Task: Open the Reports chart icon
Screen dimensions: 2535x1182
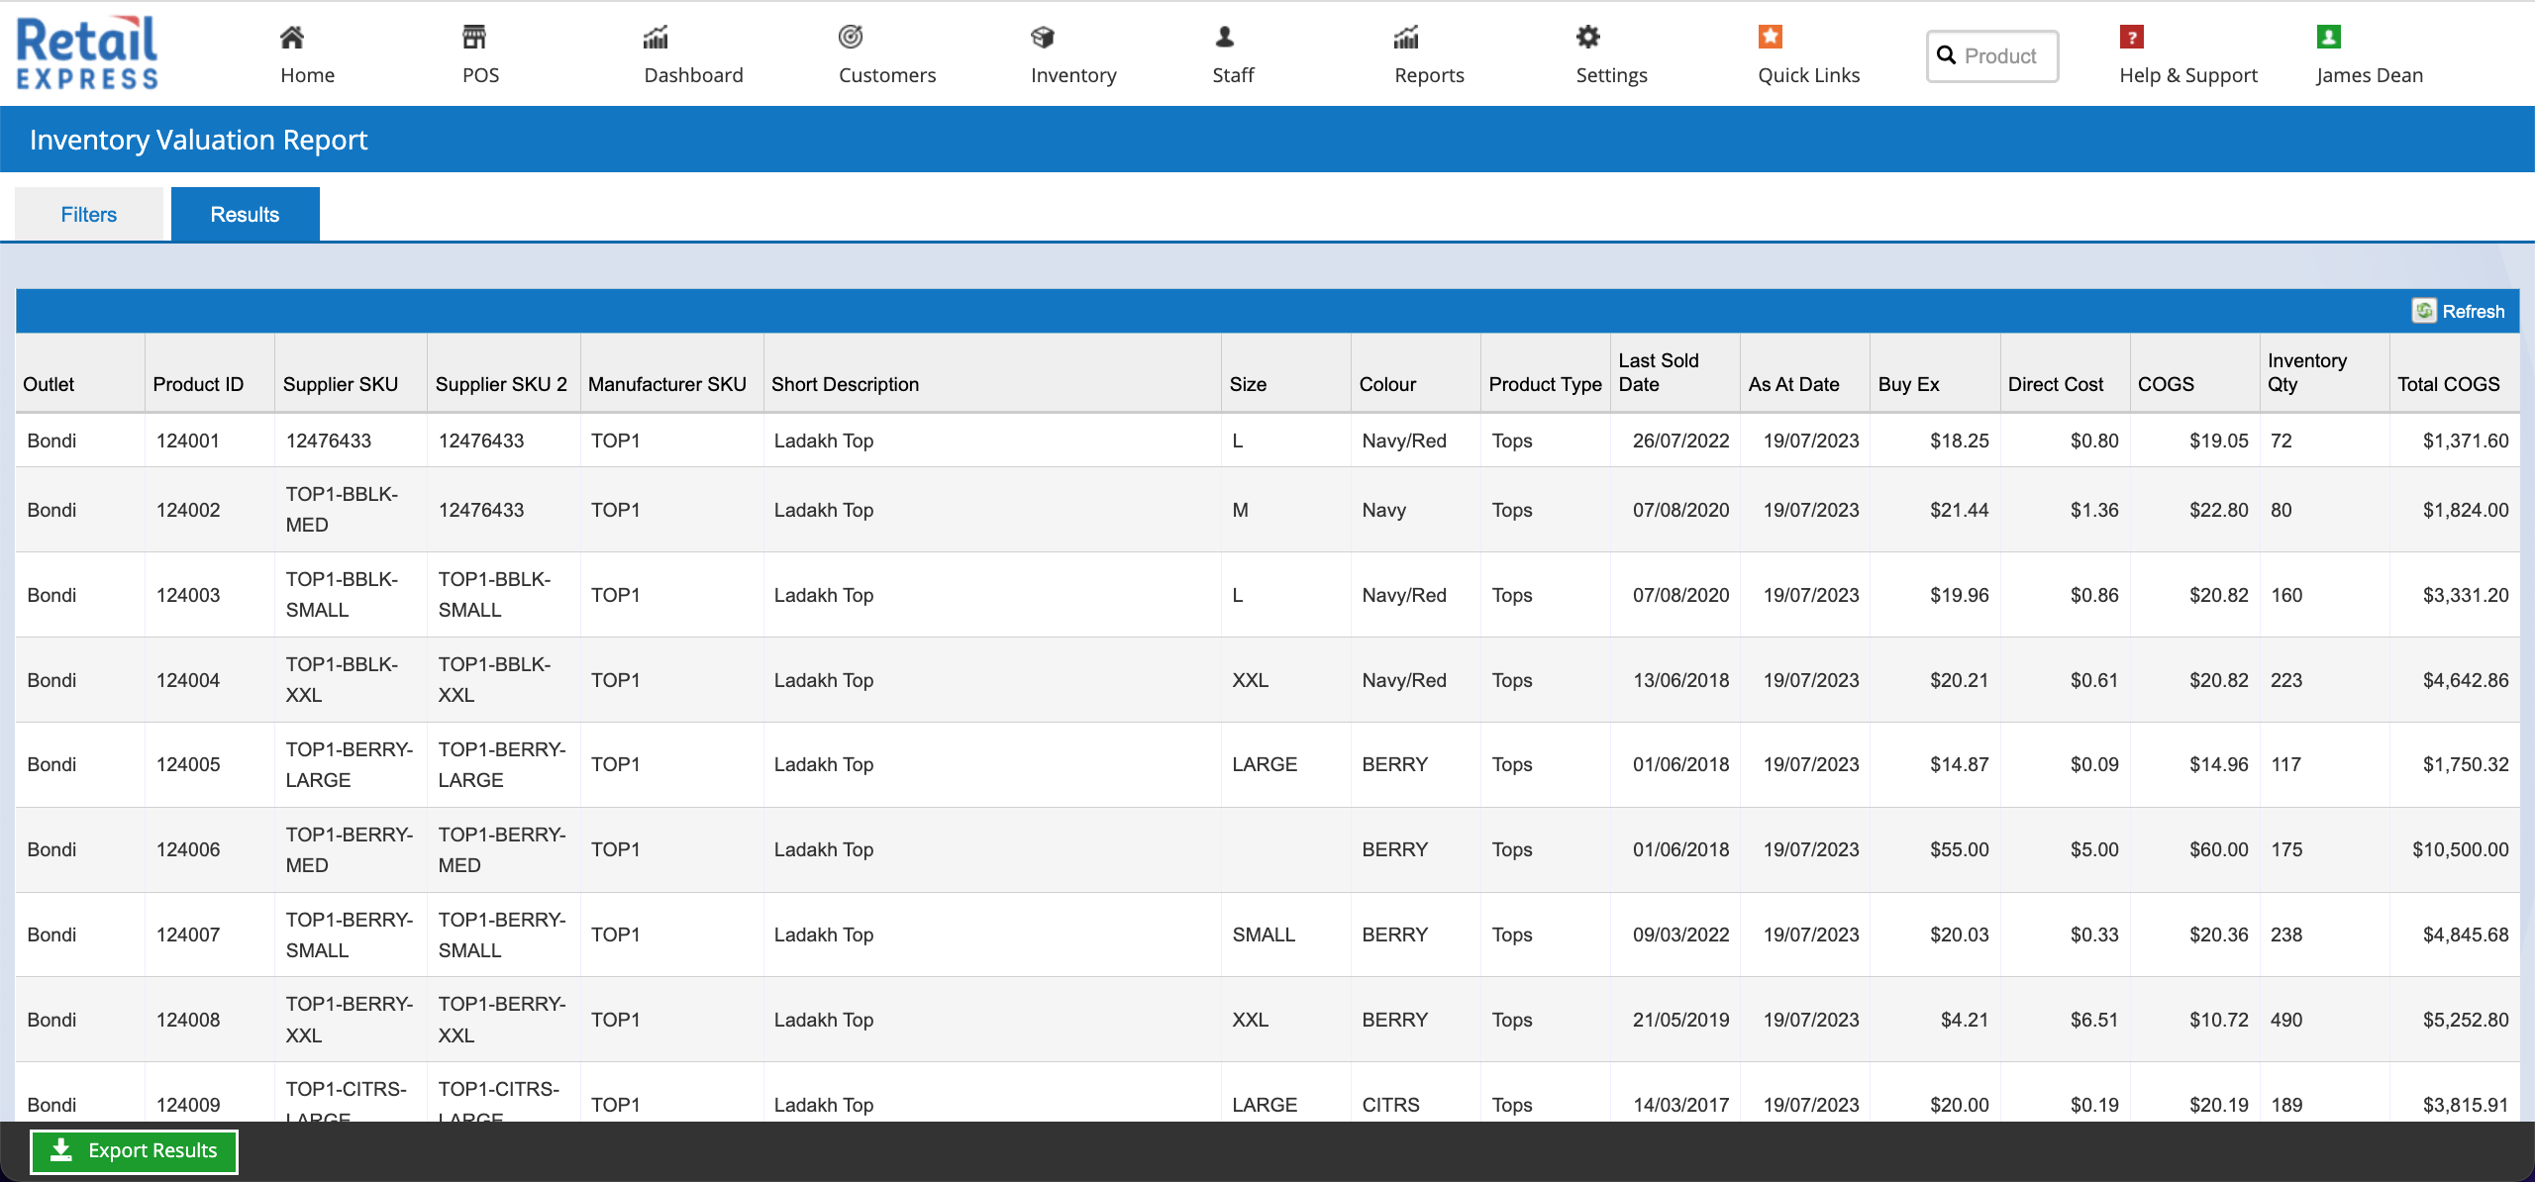Action: [x=1407, y=38]
